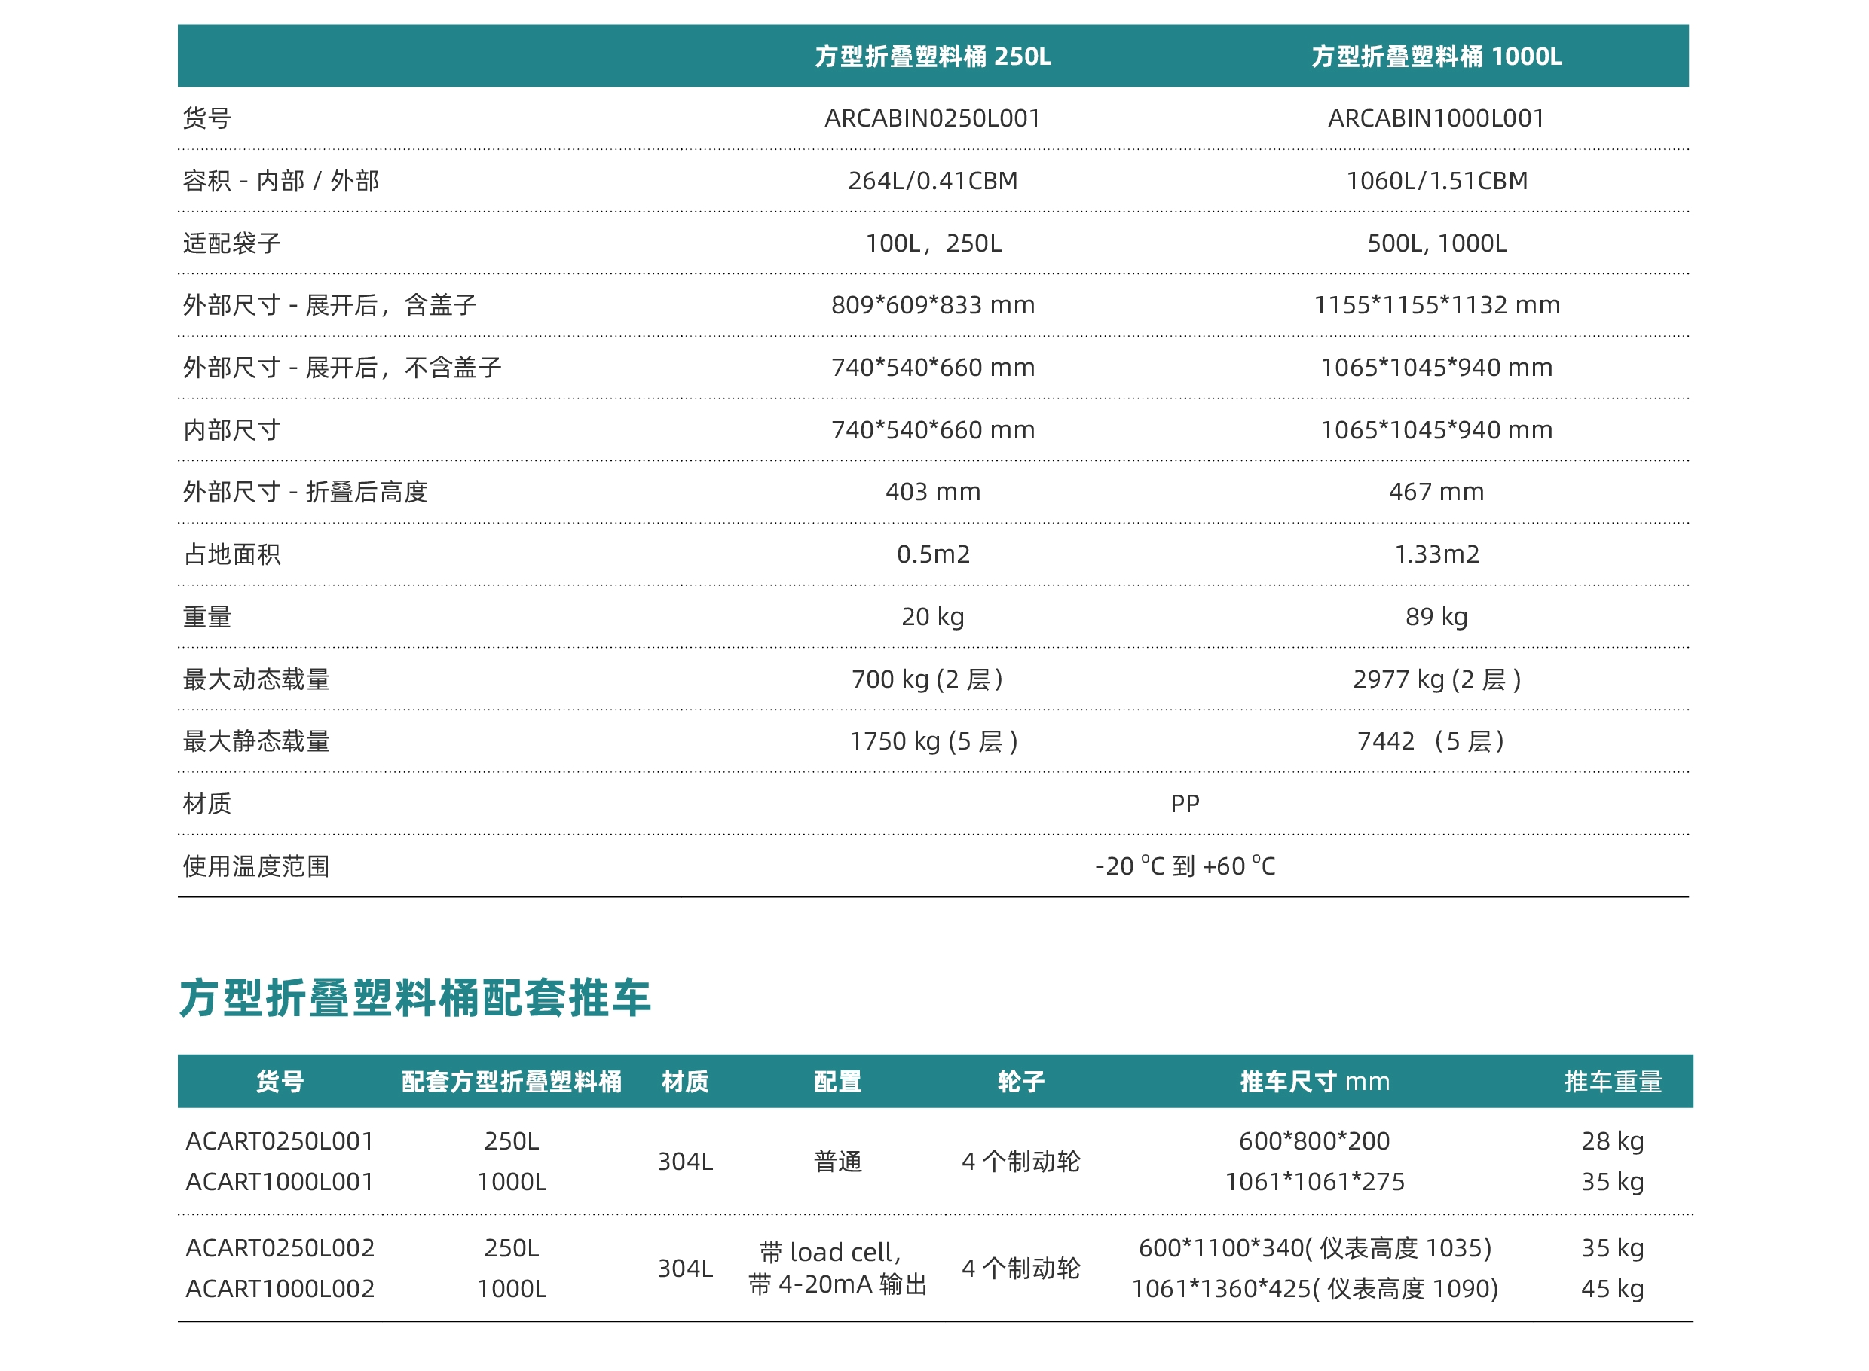This screenshot has width=1869, height=1371.
Task: Click the 1155*1155*1132 mm dimension cell
Action: pos(1436,305)
